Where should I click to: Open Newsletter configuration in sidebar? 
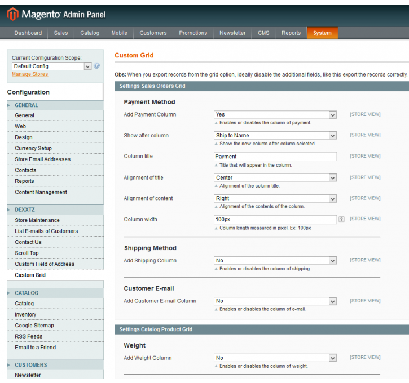[55, 375]
